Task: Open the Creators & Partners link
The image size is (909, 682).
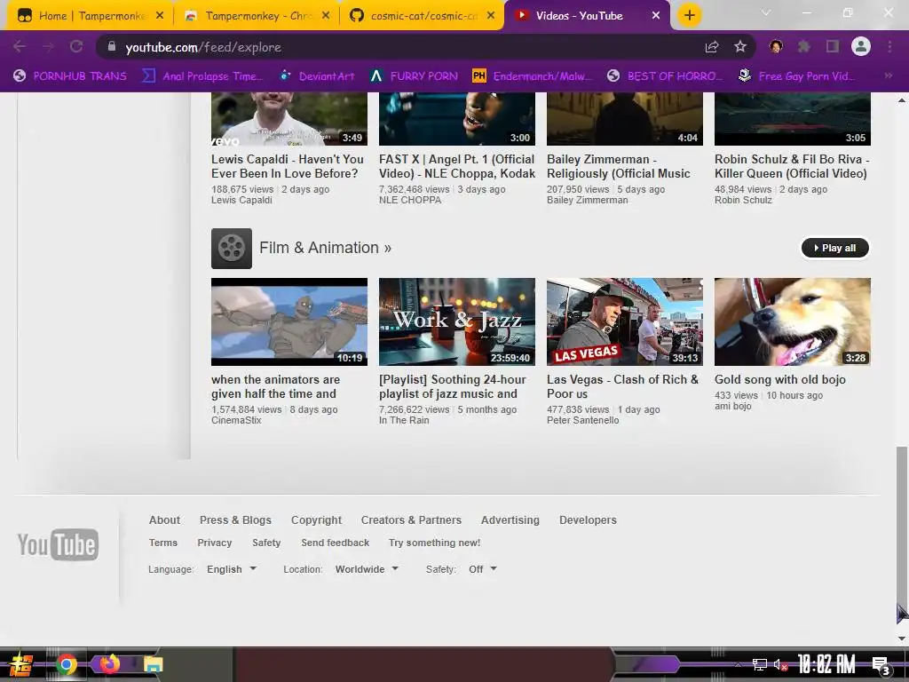Action: tap(411, 520)
